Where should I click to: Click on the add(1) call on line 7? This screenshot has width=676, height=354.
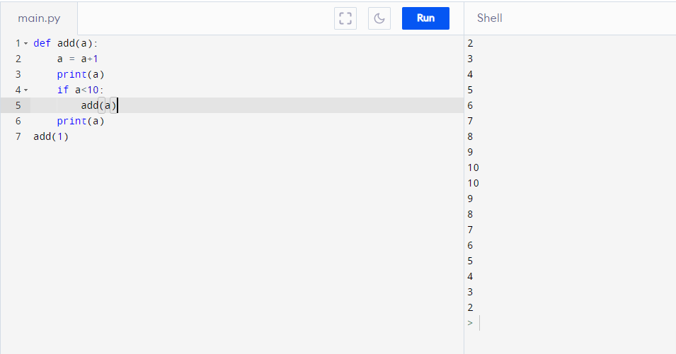[51, 137]
